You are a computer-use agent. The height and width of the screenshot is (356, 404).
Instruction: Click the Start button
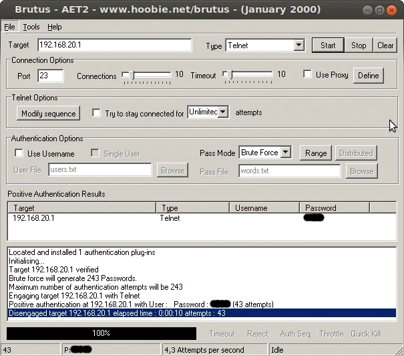(328, 46)
